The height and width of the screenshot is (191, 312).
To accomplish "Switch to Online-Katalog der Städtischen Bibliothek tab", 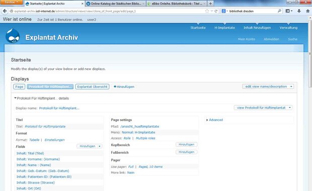I will point(116,4).
